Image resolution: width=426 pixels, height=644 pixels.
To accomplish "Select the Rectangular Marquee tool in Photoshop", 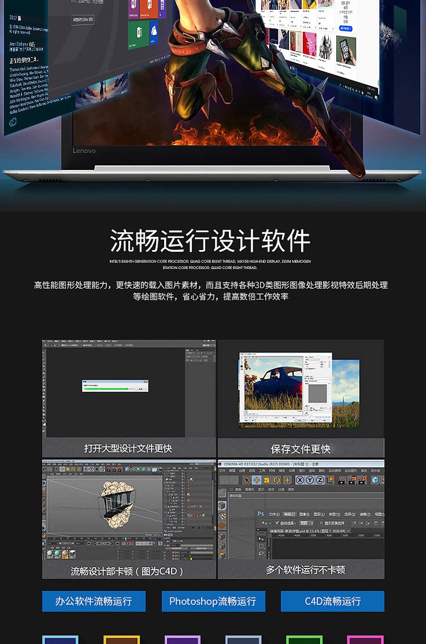I will click(261, 546).
